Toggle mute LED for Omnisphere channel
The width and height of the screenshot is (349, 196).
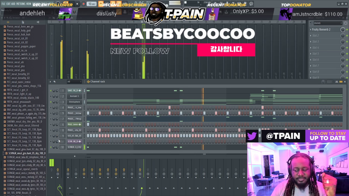pyautogui.click(x=51, y=102)
